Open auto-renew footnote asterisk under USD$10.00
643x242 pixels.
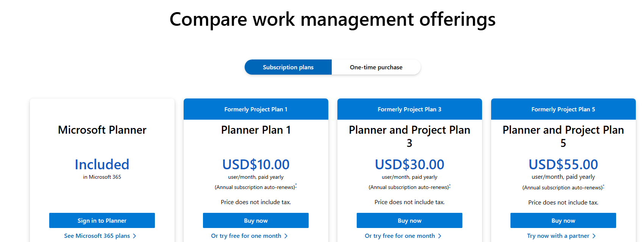coord(296,185)
